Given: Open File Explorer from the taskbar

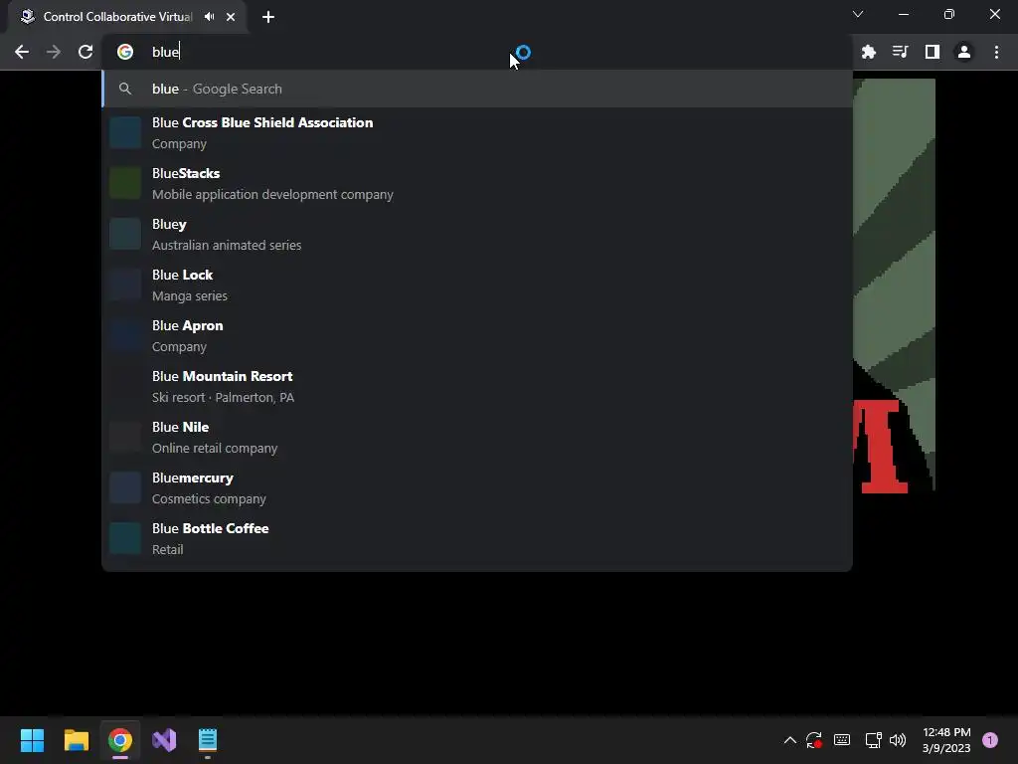Looking at the screenshot, I should point(76,740).
